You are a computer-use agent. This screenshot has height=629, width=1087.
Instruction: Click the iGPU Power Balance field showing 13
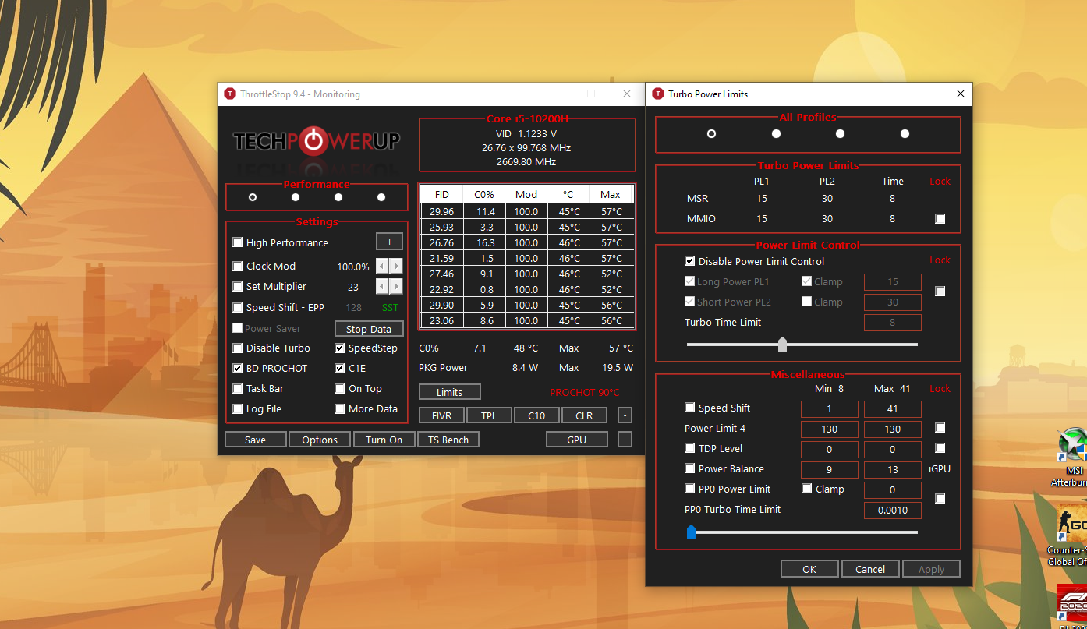click(893, 469)
